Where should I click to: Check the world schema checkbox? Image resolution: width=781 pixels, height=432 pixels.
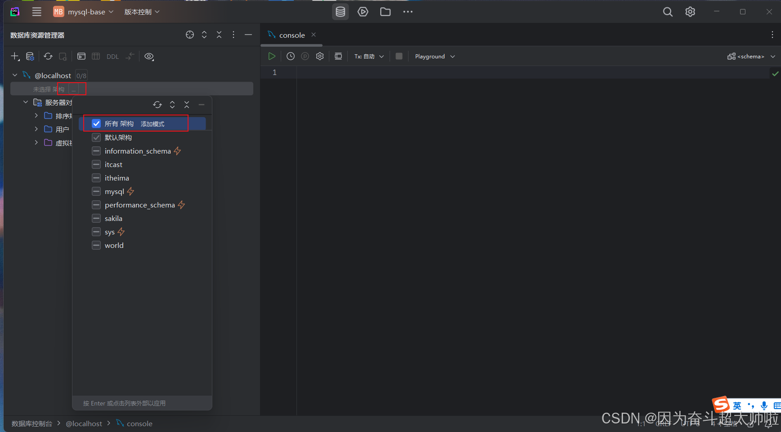(x=96, y=245)
